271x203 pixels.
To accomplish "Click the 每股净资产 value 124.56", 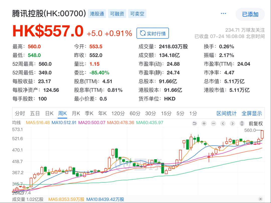I will [x=51, y=90].
